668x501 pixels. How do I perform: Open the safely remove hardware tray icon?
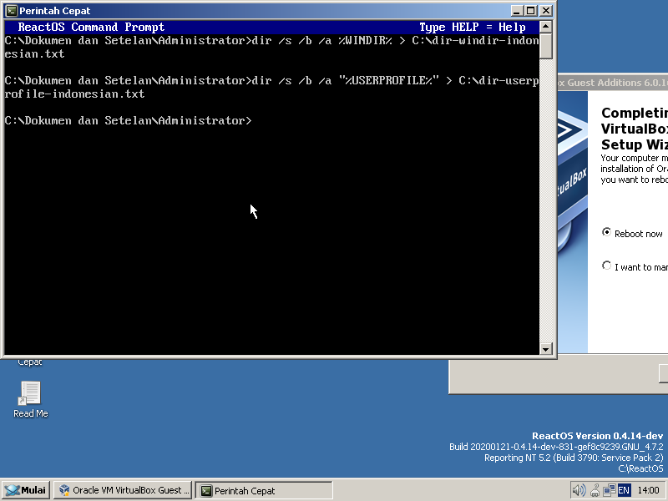click(595, 490)
